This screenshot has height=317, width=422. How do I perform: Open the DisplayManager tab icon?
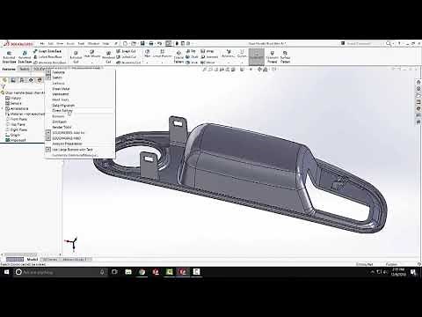40,80
